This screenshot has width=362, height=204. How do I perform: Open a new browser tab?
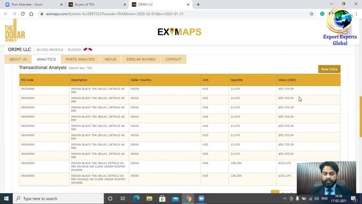click(x=198, y=5)
